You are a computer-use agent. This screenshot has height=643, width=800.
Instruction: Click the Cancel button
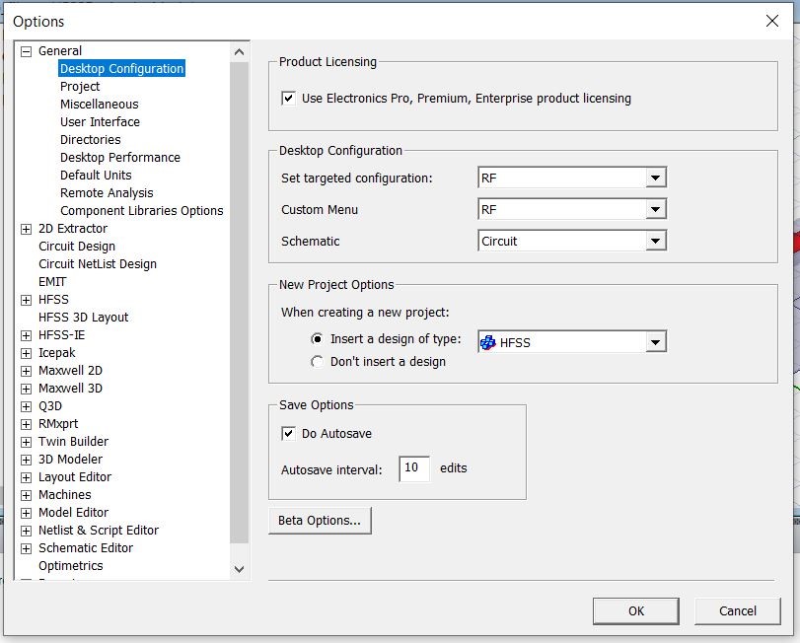(x=737, y=610)
